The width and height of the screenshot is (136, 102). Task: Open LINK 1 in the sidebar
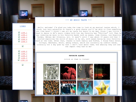[x=24, y=33]
